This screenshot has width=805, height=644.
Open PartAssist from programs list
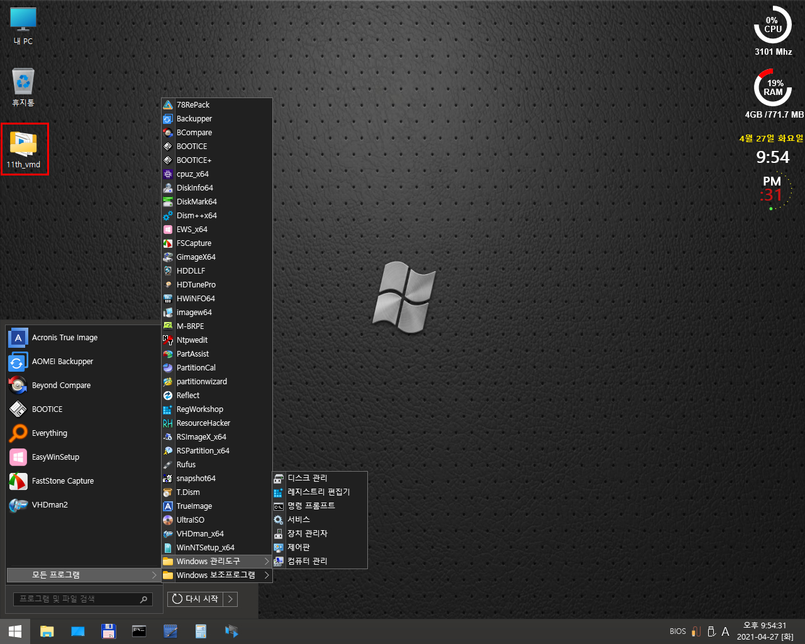pyautogui.click(x=217, y=354)
